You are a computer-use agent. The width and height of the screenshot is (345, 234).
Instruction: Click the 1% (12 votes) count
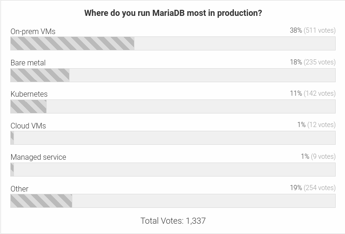[x=316, y=125]
